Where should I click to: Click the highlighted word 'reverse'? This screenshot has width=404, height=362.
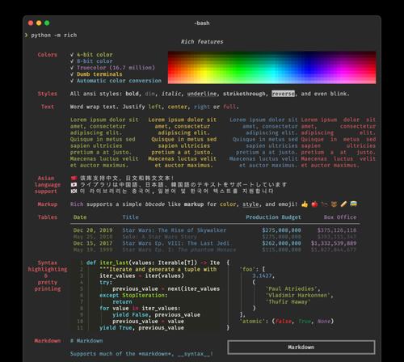point(283,94)
